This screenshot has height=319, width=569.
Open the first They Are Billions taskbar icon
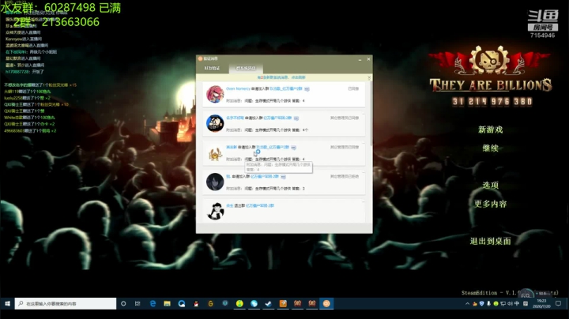coord(298,303)
